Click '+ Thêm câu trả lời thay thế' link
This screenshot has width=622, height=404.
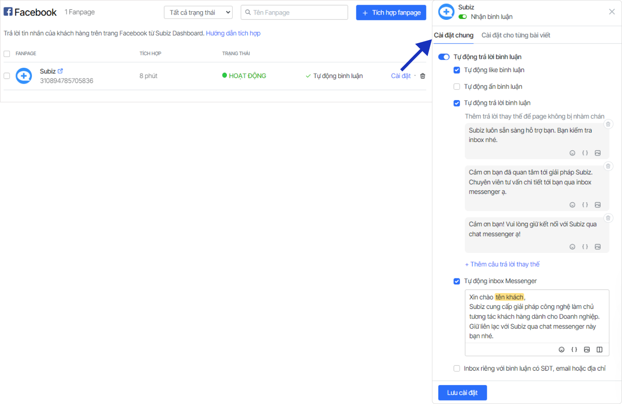502,264
